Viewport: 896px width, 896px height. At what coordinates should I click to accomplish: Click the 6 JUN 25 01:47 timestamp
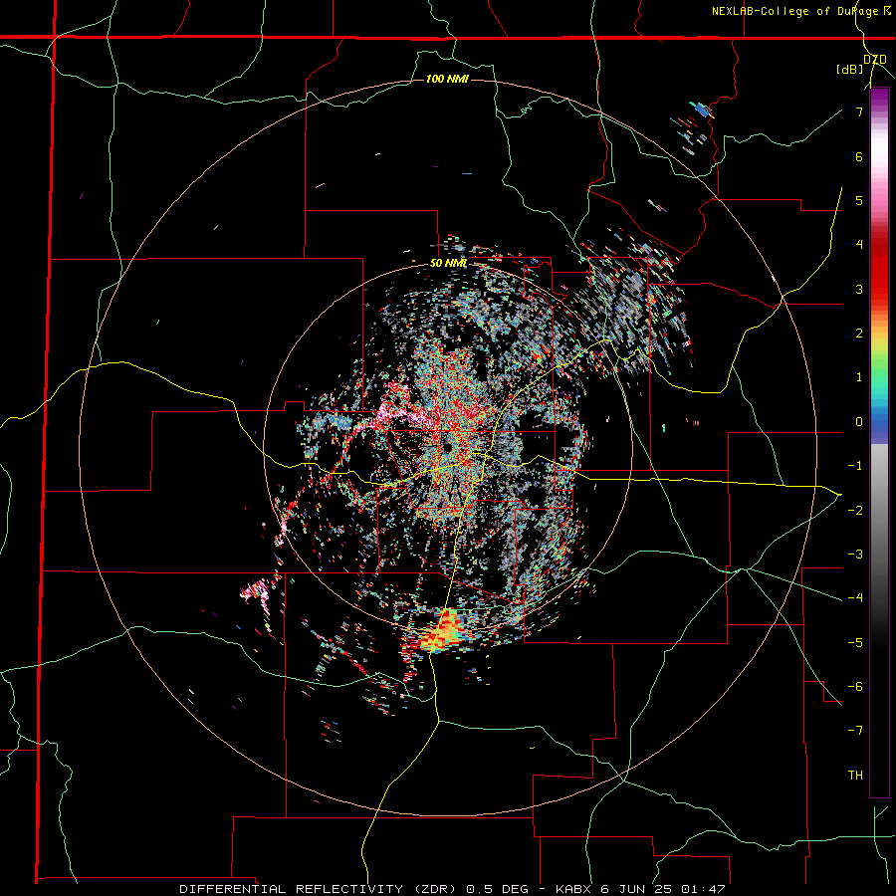(x=663, y=889)
